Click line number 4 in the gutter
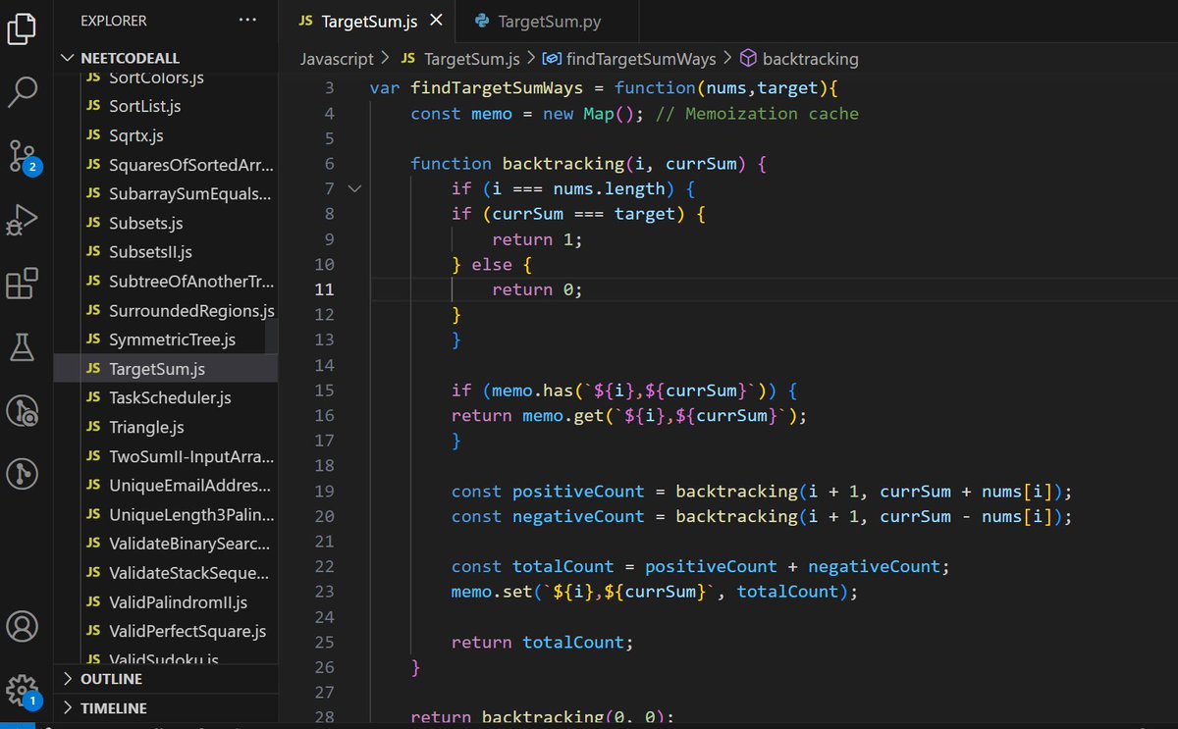 pos(329,113)
